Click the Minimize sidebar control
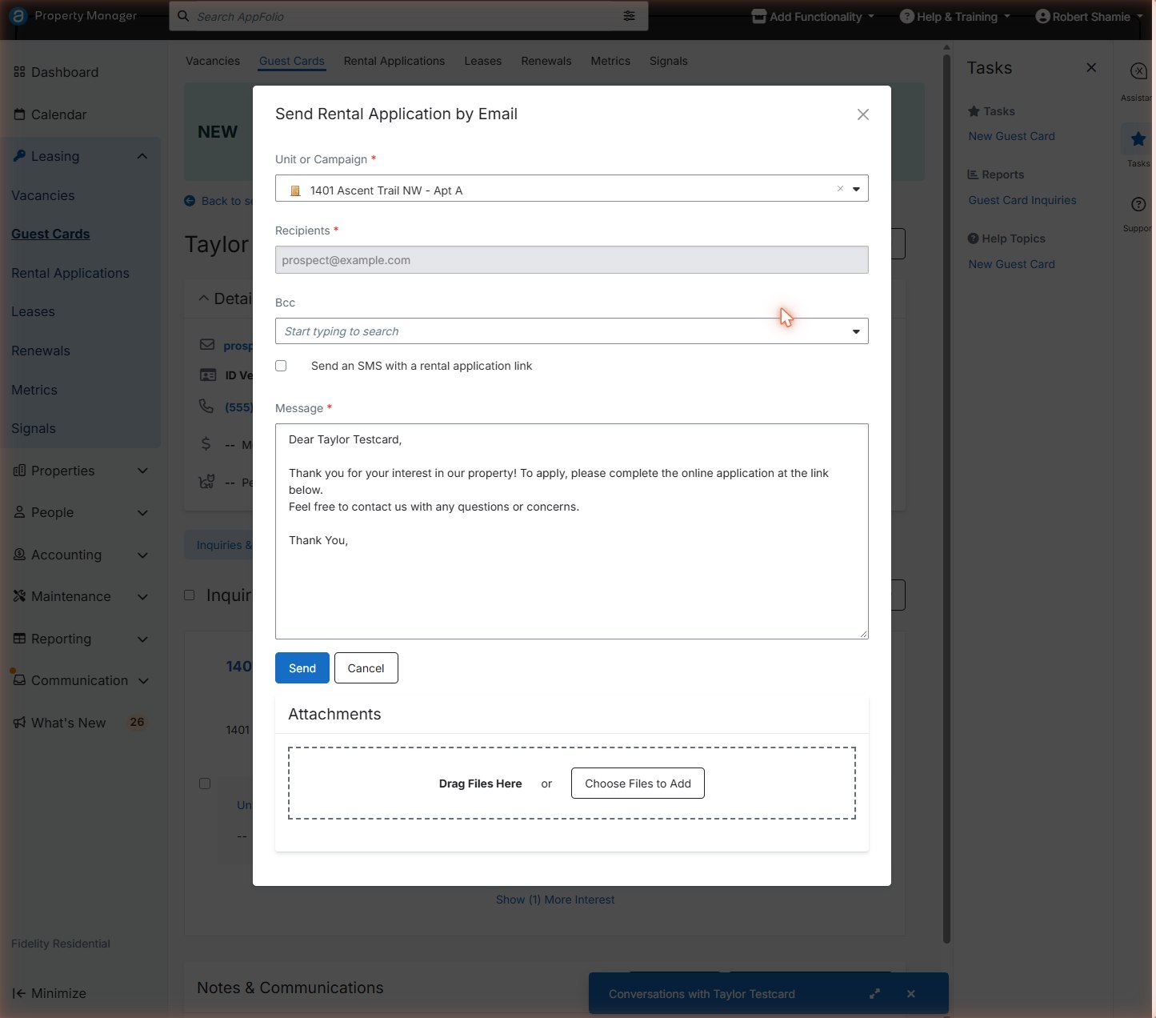 (50, 993)
